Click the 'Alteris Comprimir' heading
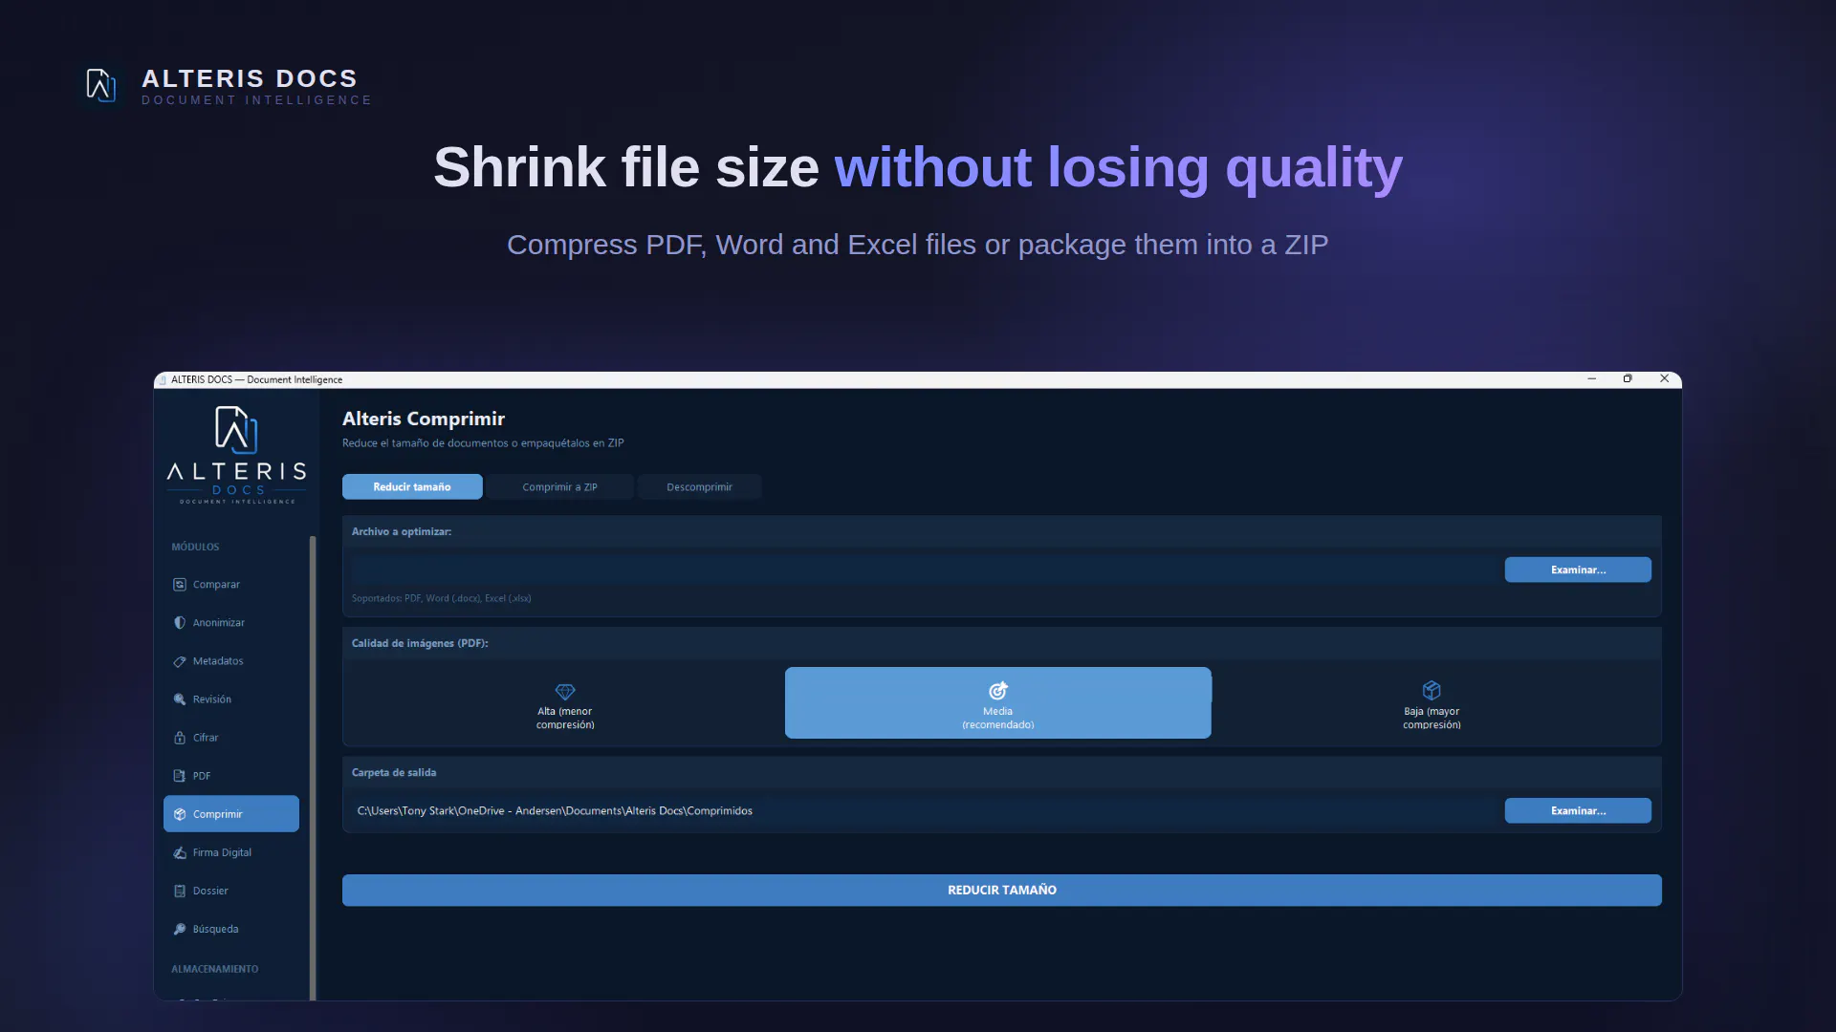The width and height of the screenshot is (1836, 1032). tap(424, 419)
